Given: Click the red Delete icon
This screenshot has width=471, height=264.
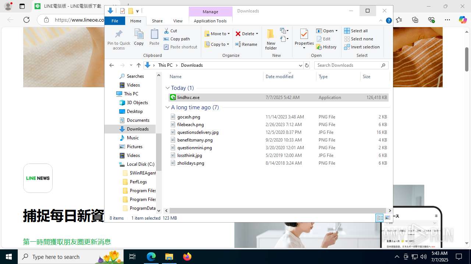Looking at the screenshot, I should 238,34.
